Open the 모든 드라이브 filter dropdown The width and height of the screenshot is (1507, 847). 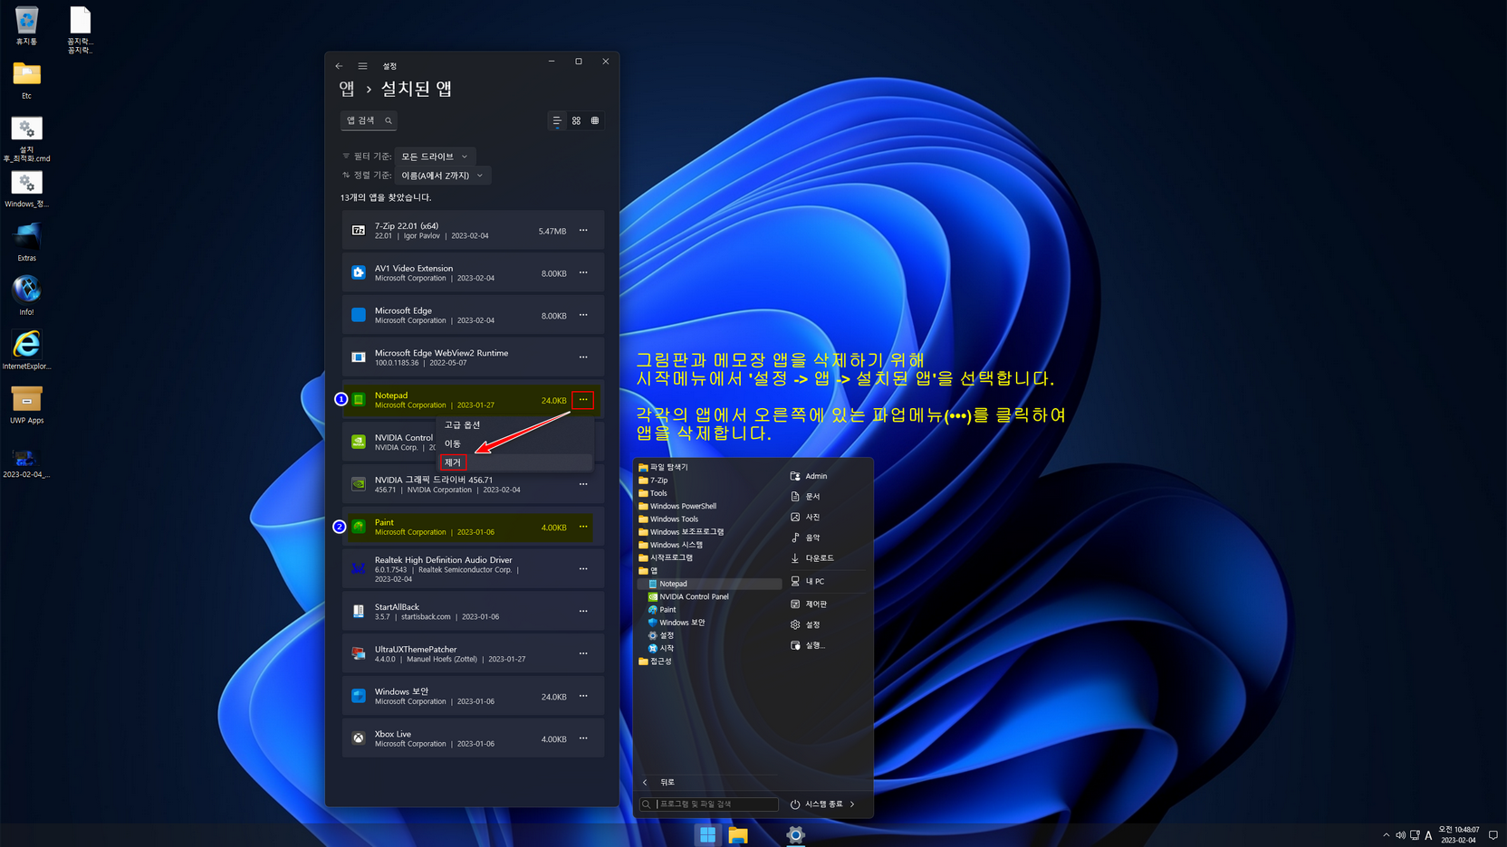[x=435, y=157]
